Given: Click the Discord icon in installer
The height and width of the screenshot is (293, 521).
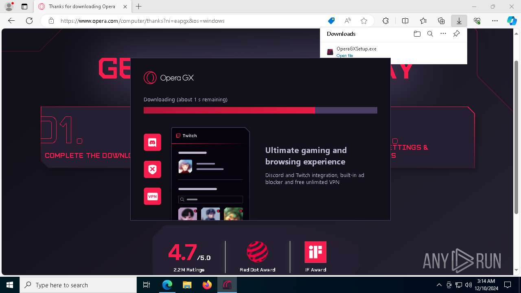Looking at the screenshot, I should point(152,142).
